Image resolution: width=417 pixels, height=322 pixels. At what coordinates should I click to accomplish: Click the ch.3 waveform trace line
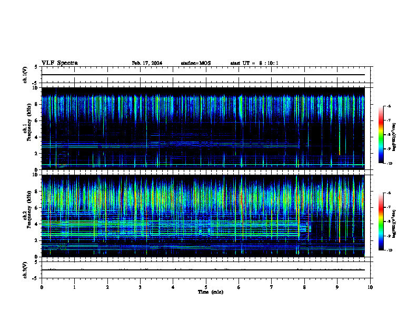coord(203,270)
